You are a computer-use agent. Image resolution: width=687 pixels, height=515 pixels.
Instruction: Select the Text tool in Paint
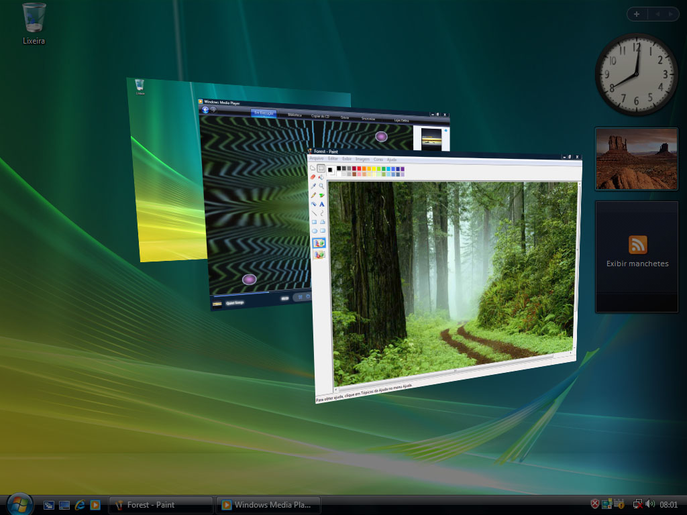tap(321, 203)
